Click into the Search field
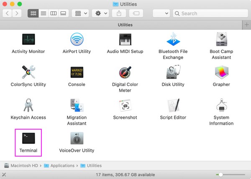This screenshot has width=251, height=179. pos(210,13)
